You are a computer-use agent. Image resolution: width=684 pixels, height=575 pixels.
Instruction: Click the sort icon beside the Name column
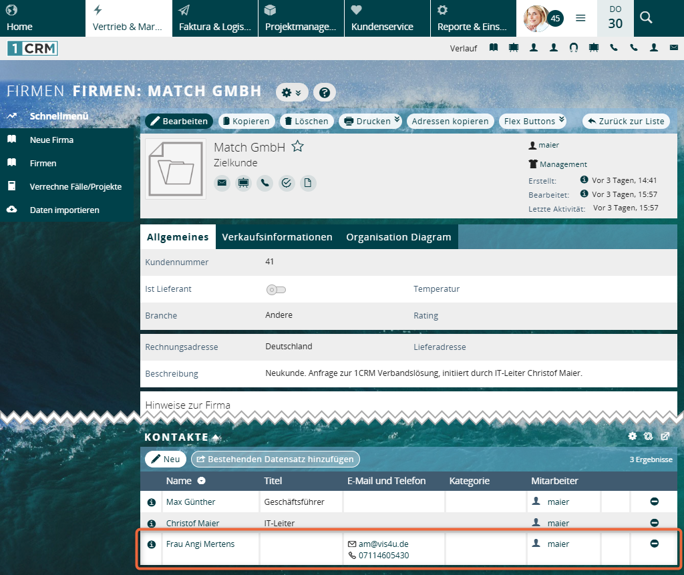tap(201, 481)
